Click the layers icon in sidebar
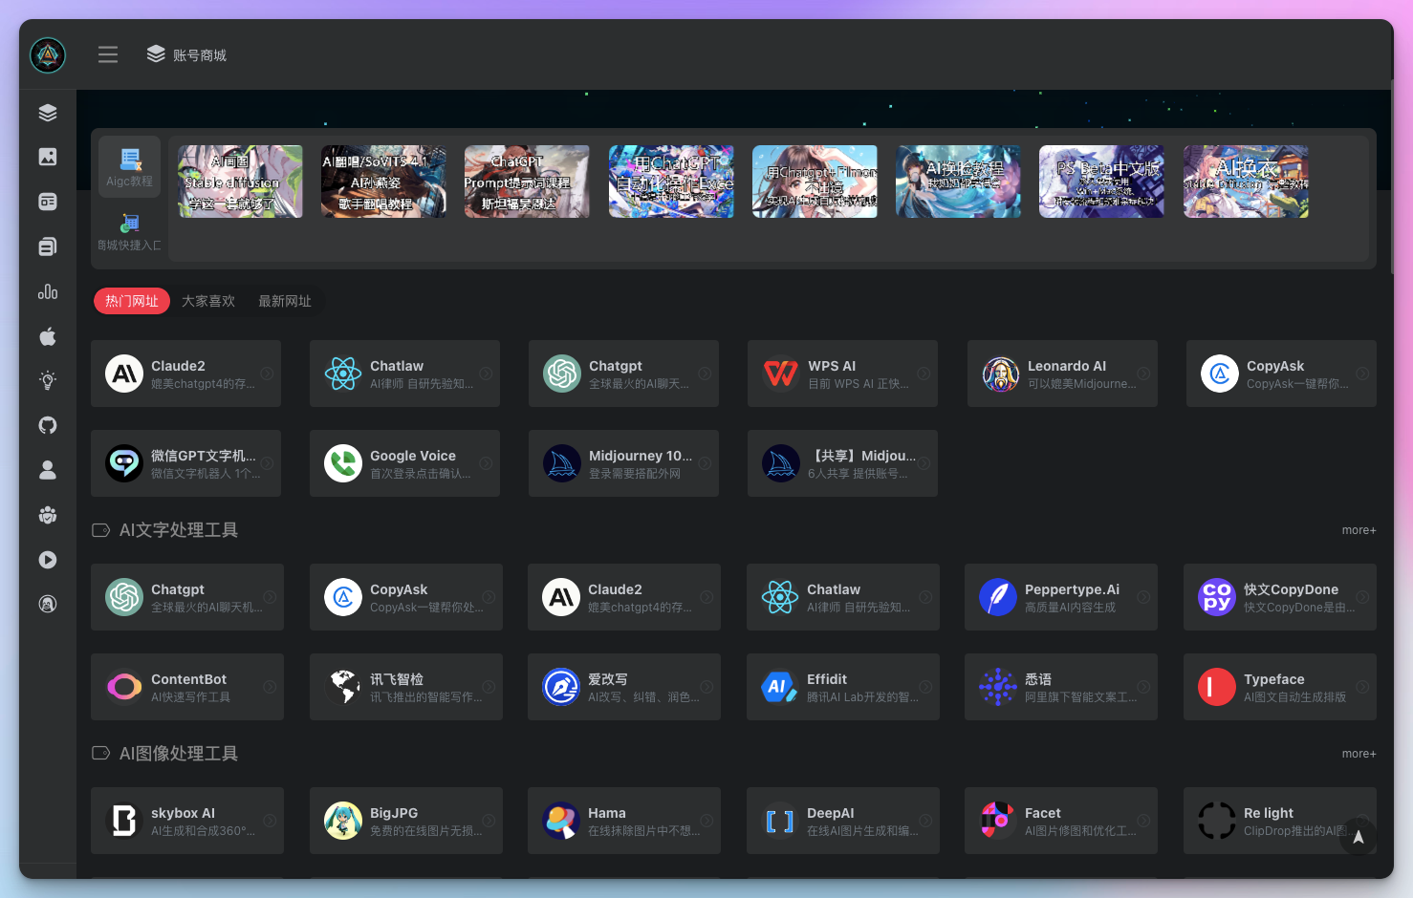This screenshot has width=1413, height=898. click(x=48, y=113)
